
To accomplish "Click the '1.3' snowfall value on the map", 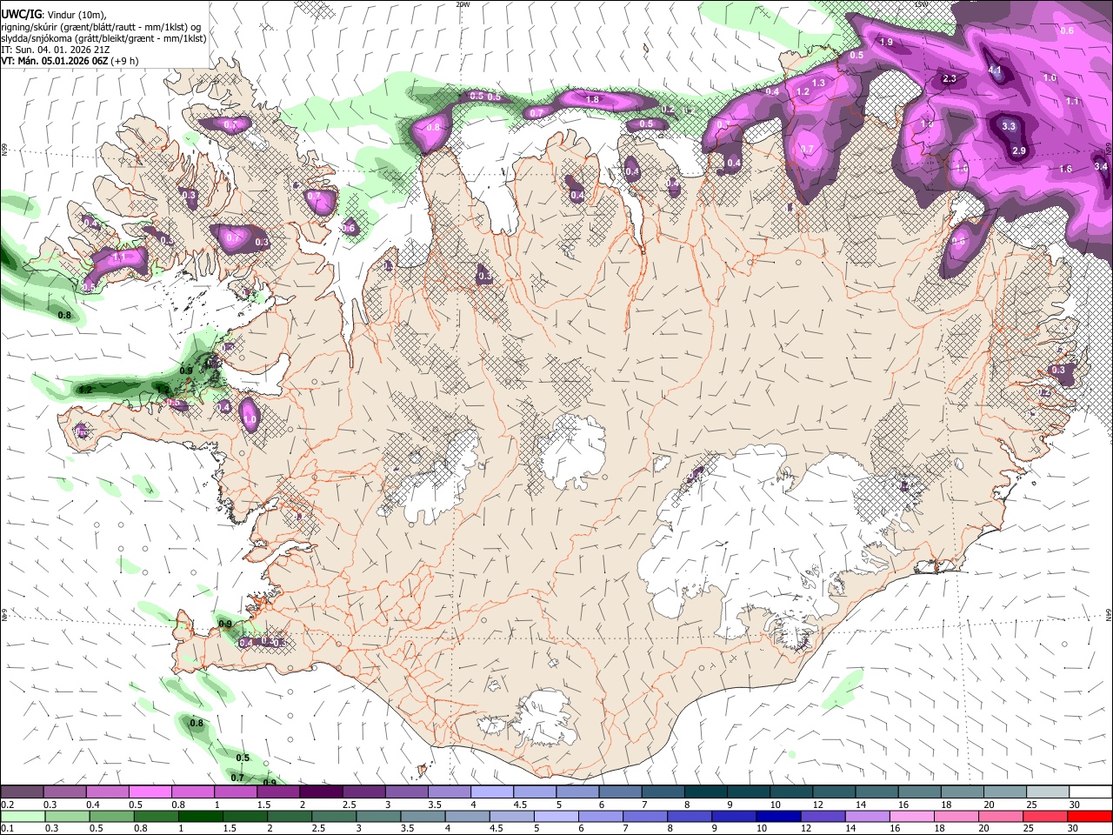I will (x=818, y=83).
